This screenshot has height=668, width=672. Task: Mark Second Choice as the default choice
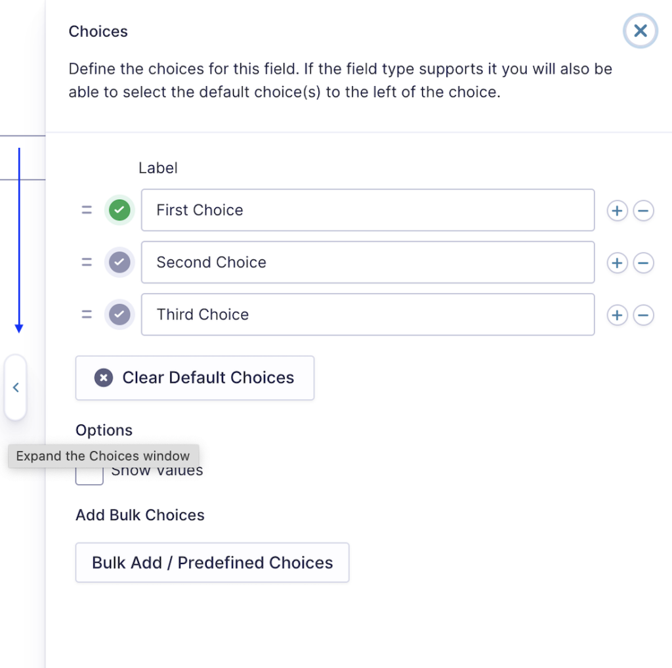coord(119,261)
